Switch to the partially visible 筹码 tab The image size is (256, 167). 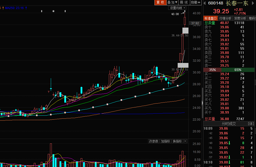252,18
